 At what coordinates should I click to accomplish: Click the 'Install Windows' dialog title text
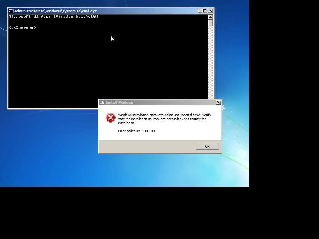click(x=119, y=102)
